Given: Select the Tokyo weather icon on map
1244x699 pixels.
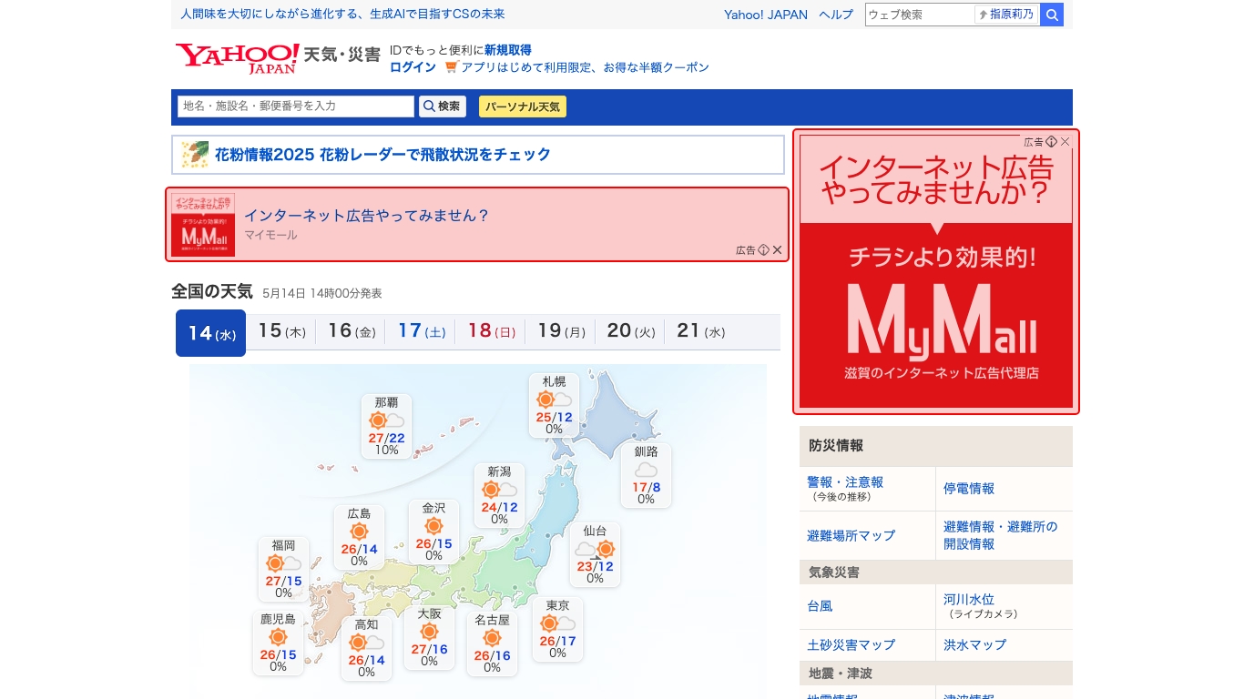Looking at the screenshot, I should tap(557, 623).
